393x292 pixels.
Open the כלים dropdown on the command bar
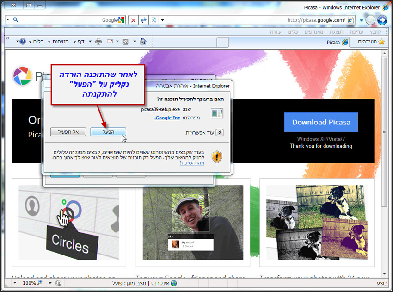pyautogui.click(x=36, y=42)
